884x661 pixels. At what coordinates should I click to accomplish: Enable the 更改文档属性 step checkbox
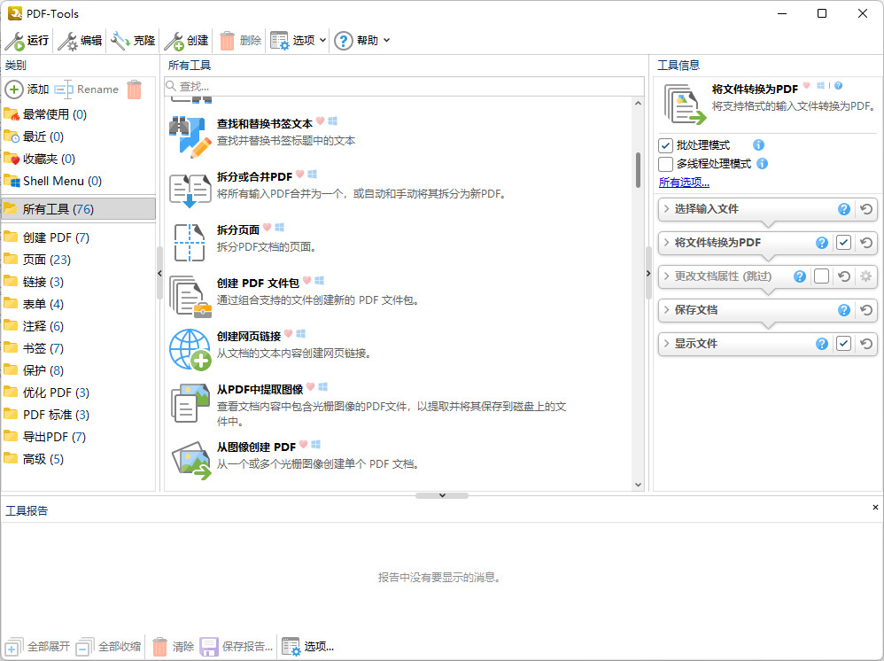coord(821,276)
